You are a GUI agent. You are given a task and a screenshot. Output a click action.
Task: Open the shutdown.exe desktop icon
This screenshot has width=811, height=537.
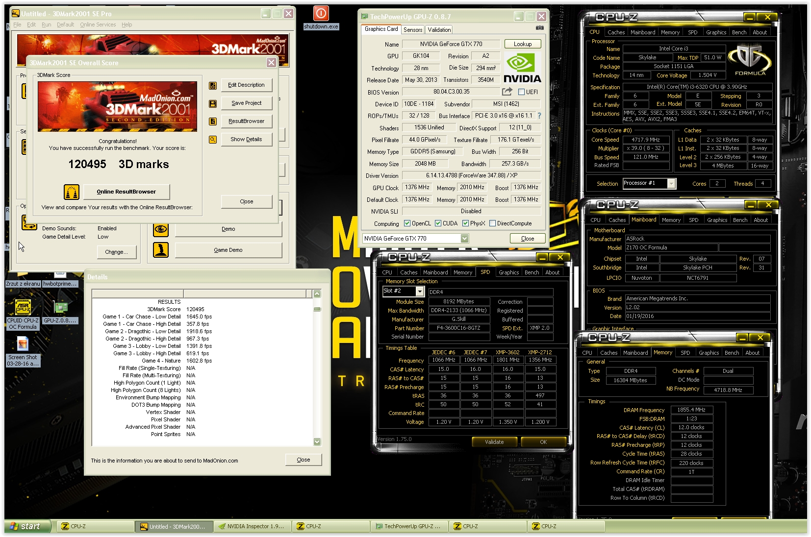[x=321, y=18]
